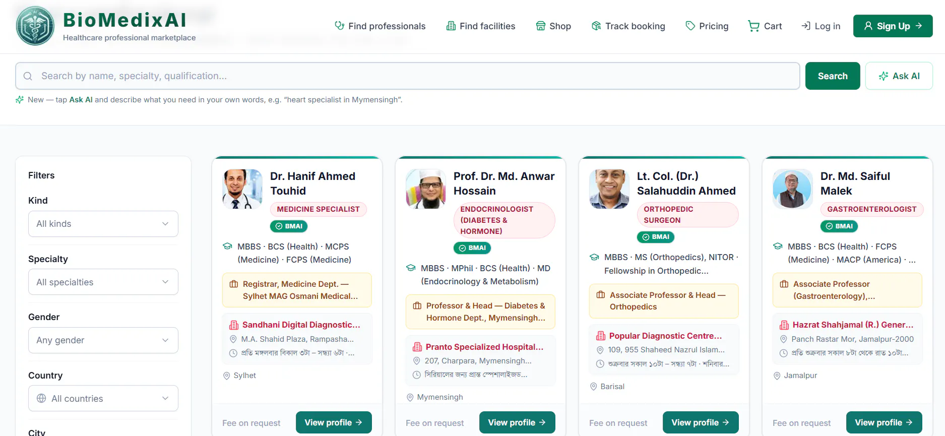
Task: Click the BMAI verified badge on Dr. Hanif Ahmed Touhid
Action: (x=289, y=226)
